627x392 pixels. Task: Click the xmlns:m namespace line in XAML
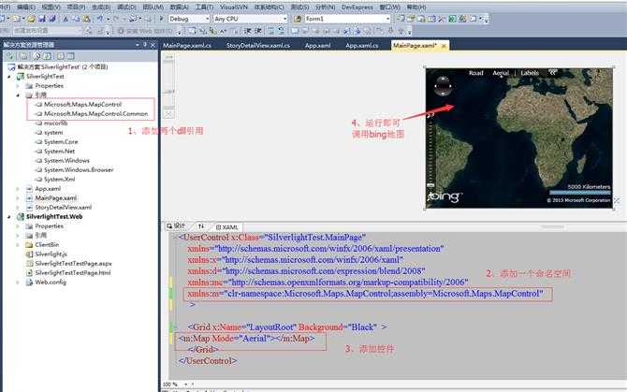click(x=366, y=294)
